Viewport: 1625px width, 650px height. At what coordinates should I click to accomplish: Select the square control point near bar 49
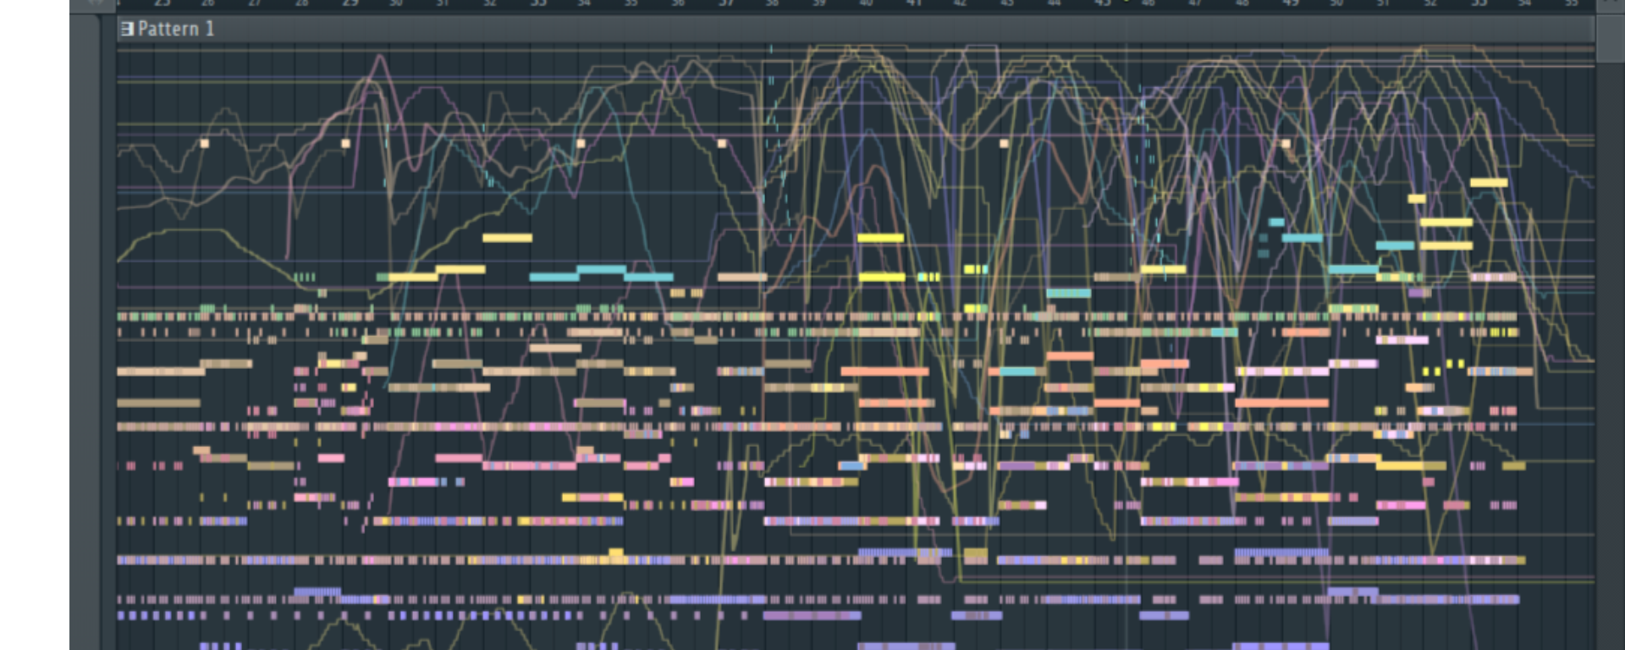click(1286, 144)
